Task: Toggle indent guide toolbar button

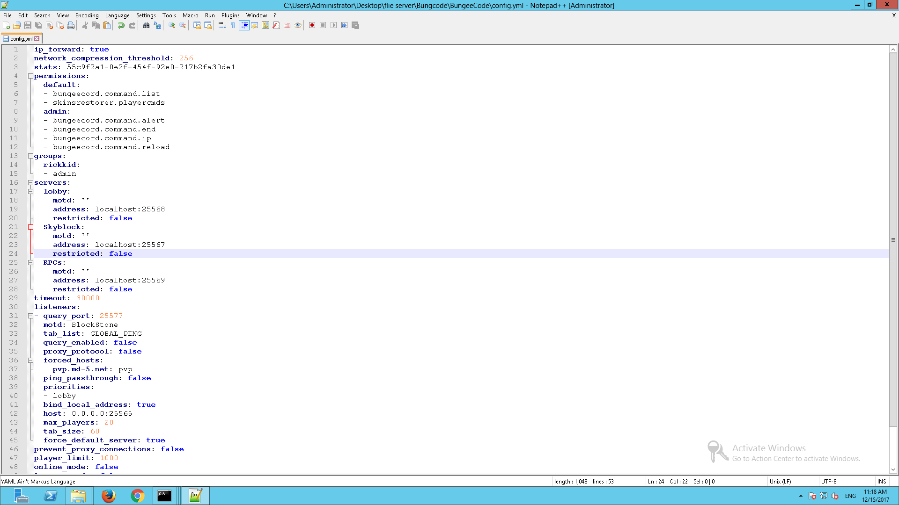Action: [x=244, y=25]
